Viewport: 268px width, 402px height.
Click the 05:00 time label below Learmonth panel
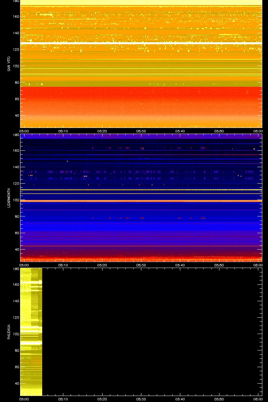pos(24,265)
